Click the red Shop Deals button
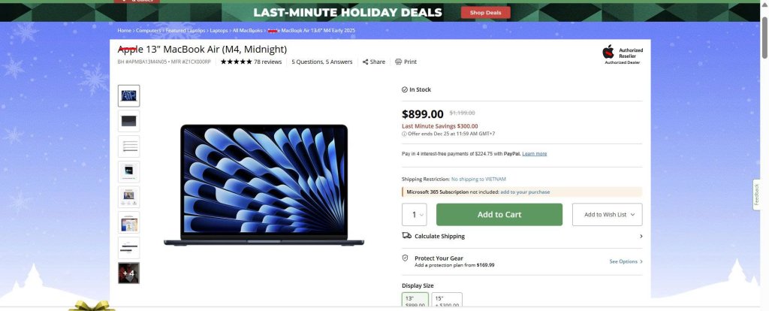The height and width of the screenshot is (311, 769). pos(486,12)
